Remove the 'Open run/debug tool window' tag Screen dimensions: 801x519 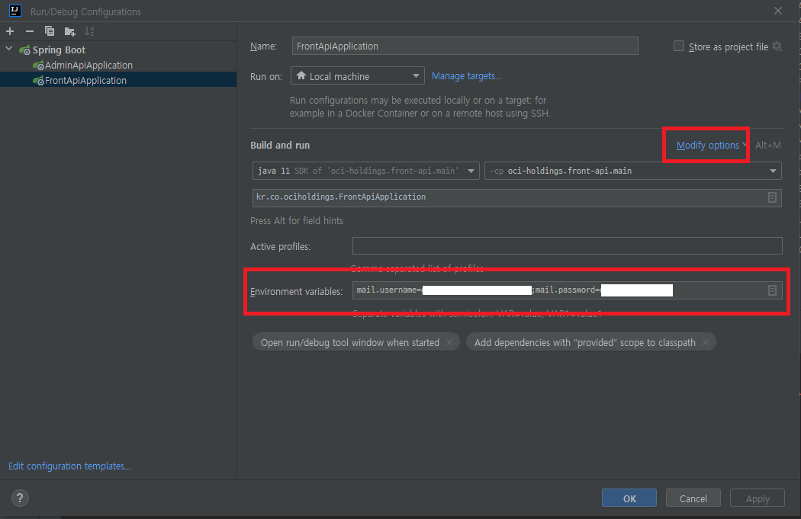[x=449, y=343]
